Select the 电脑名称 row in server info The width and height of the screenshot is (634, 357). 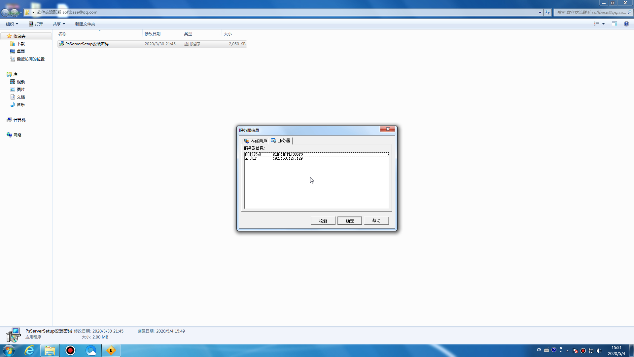[x=316, y=154]
